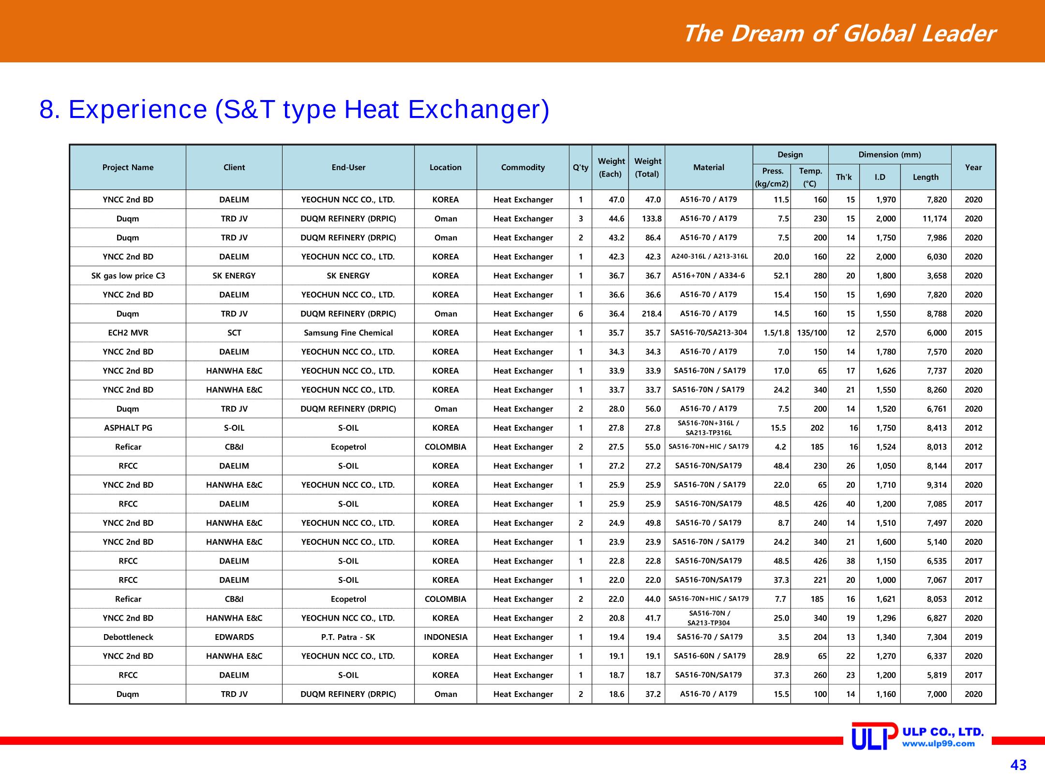The width and height of the screenshot is (1045, 783).
Task: Click the 'Dimension (mm)' group header
Action: [890, 155]
